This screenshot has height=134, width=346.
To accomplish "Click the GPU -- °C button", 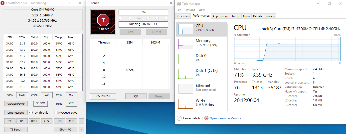I will tap(65, 130).
